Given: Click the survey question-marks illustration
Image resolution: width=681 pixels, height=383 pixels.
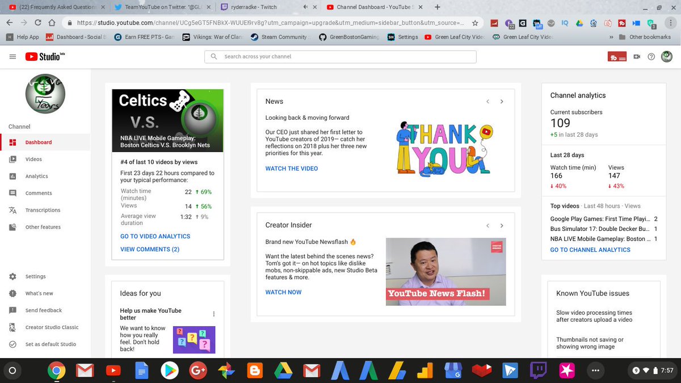Looking at the screenshot, I should [194, 339].
